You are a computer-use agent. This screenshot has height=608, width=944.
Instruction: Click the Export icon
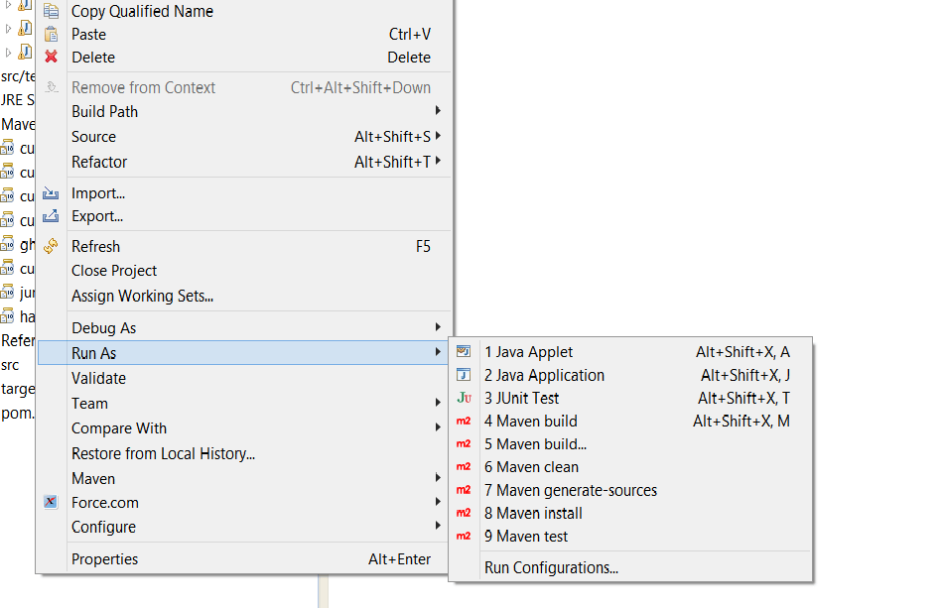click(x=51, y=216)
